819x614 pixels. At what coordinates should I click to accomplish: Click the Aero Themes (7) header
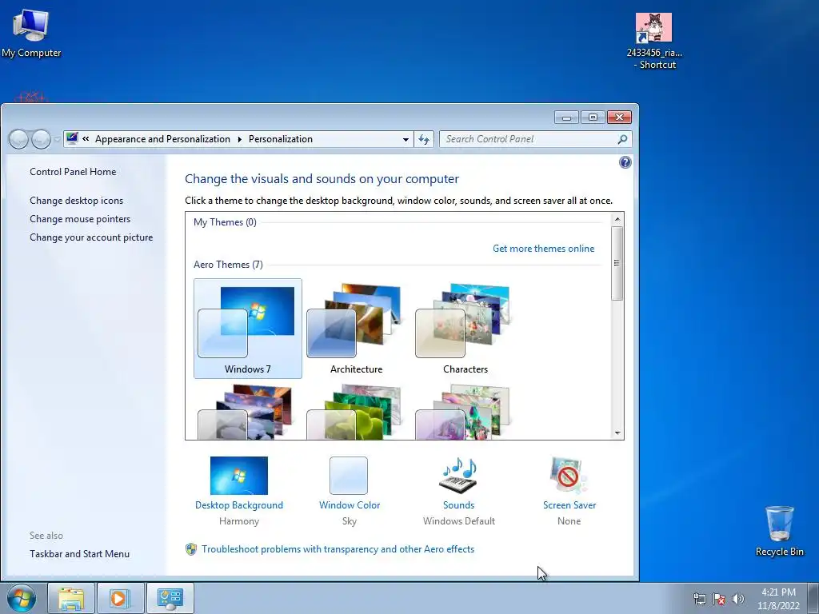pos(228,264)
